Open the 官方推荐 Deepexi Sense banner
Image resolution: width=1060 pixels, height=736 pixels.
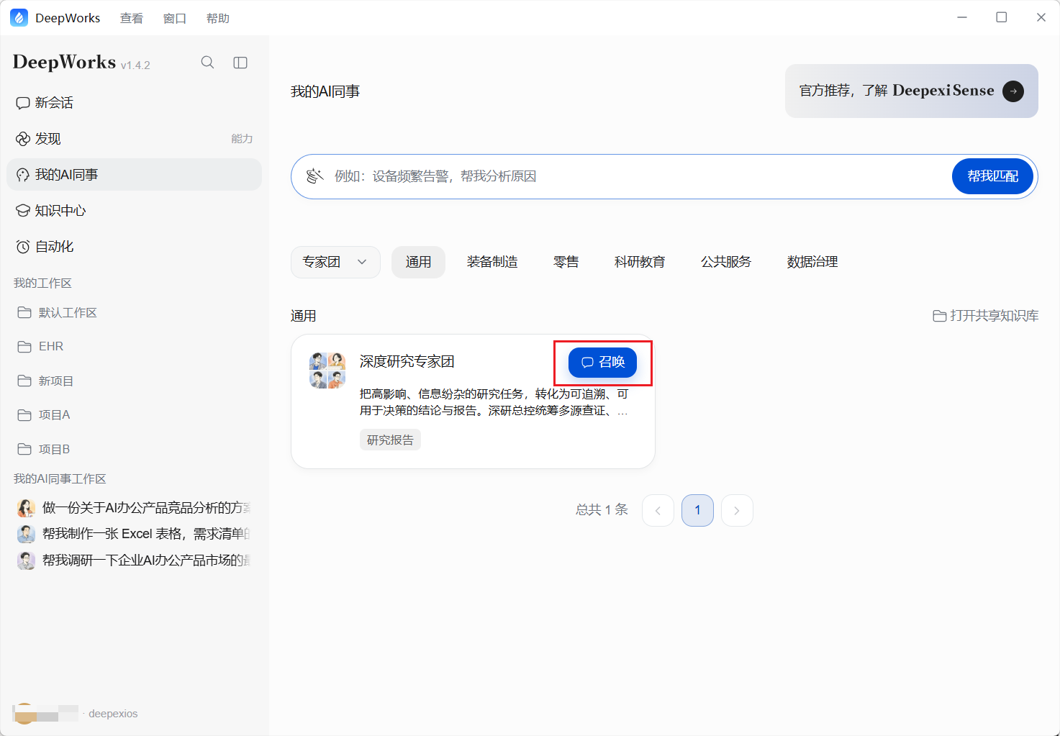coord(912,91)
